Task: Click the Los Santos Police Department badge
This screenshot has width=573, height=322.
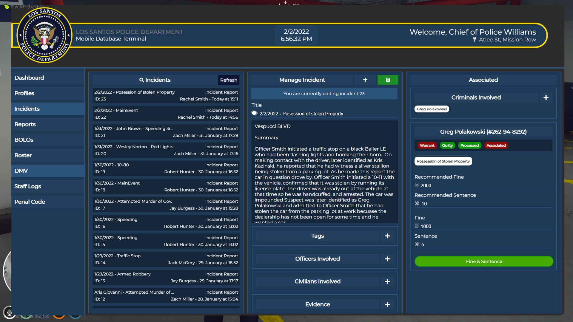Action: pos(44,35)
